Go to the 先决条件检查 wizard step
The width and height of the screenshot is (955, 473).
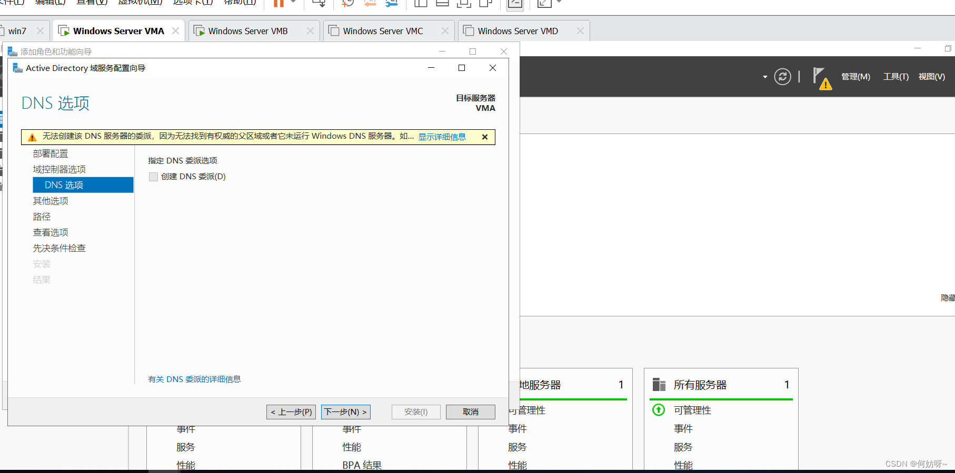(x=59, y=248)
